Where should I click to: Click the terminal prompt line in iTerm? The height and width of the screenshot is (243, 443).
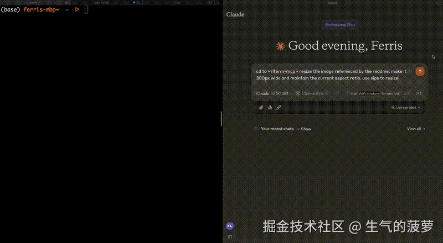click(45, 9)
